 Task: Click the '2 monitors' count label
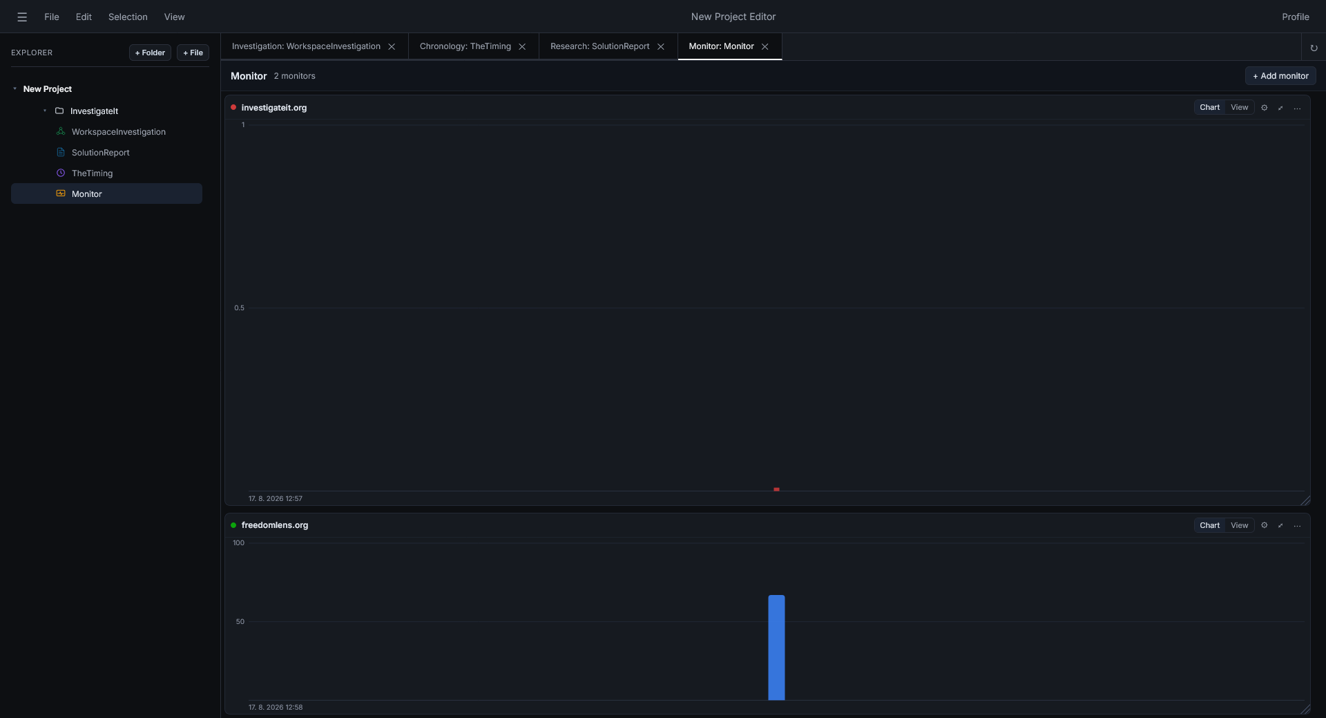[x=294, y=76]
